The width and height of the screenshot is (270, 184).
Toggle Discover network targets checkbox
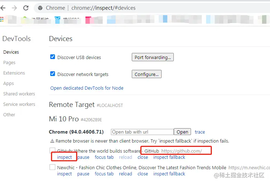pos(52,74)
